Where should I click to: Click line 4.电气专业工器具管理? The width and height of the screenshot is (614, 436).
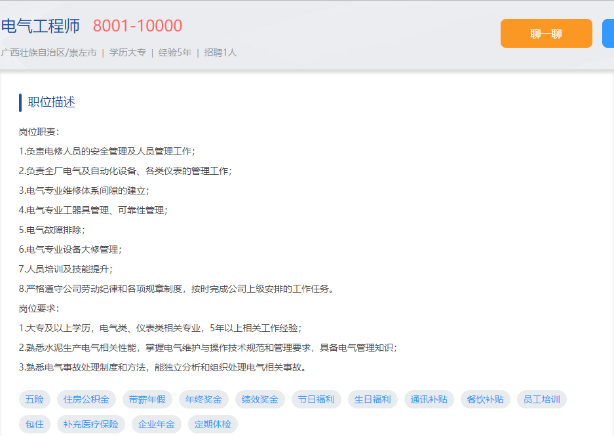(x=93, y=210)
